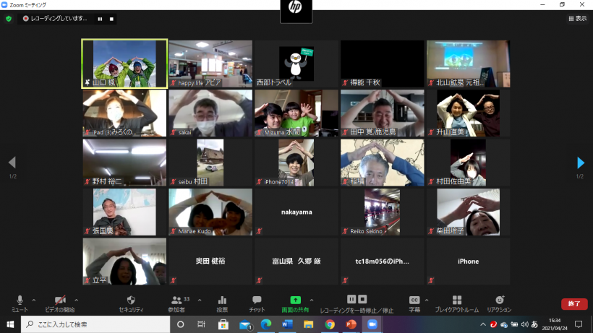Toggle closed captions (字幕) button
The height and width of the screenshot is (333, 593).
tap(414, 303)
